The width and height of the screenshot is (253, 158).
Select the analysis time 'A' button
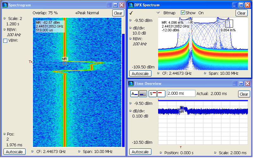point(134,94)
